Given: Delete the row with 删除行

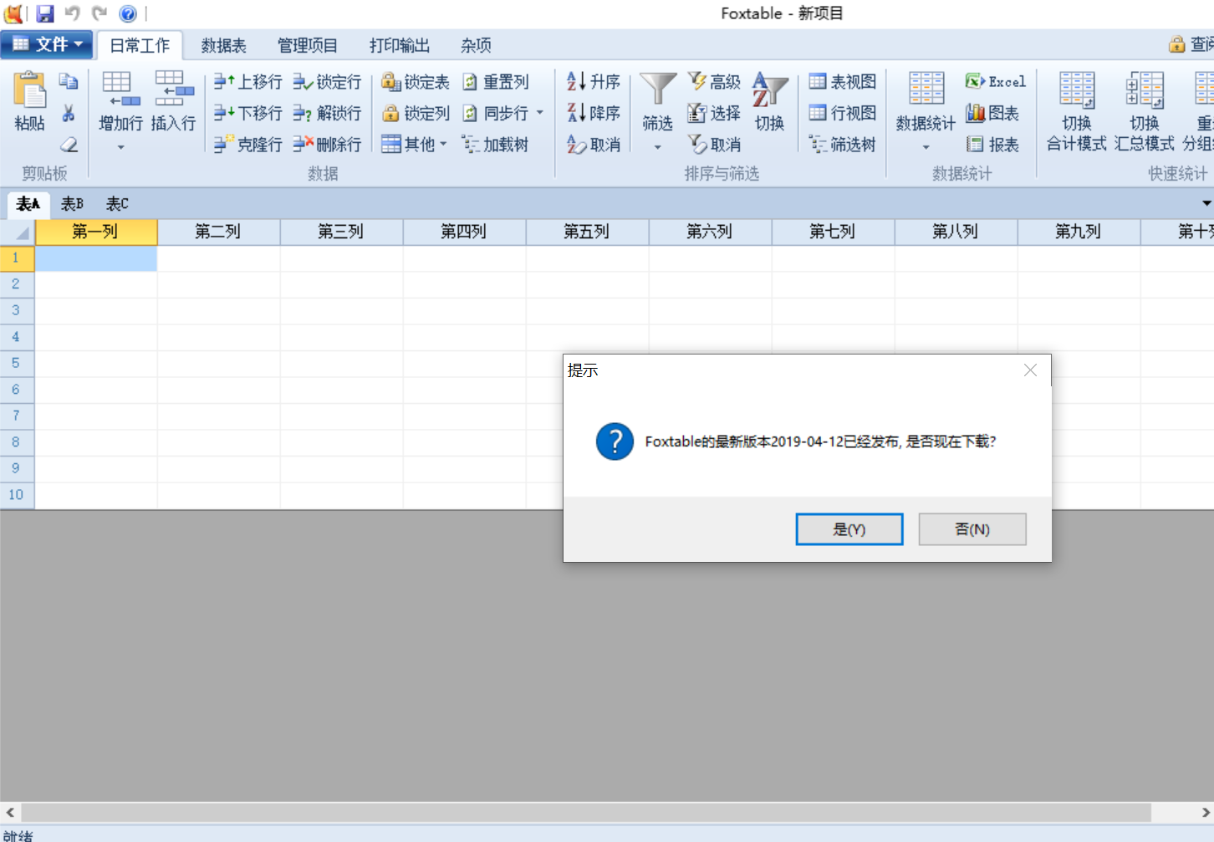Looking at the screenshot, I should point(327,145).
